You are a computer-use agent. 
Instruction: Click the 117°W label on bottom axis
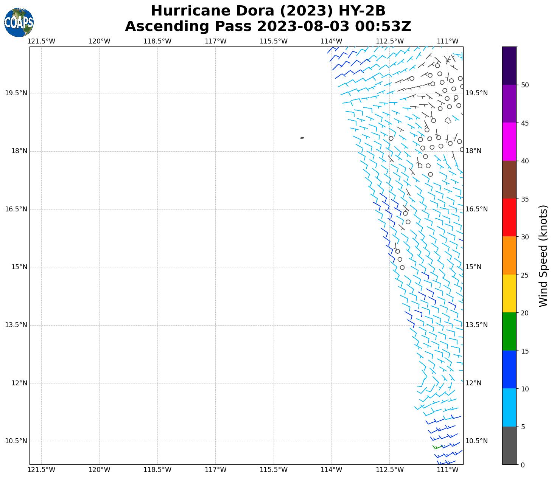point(216,470)
